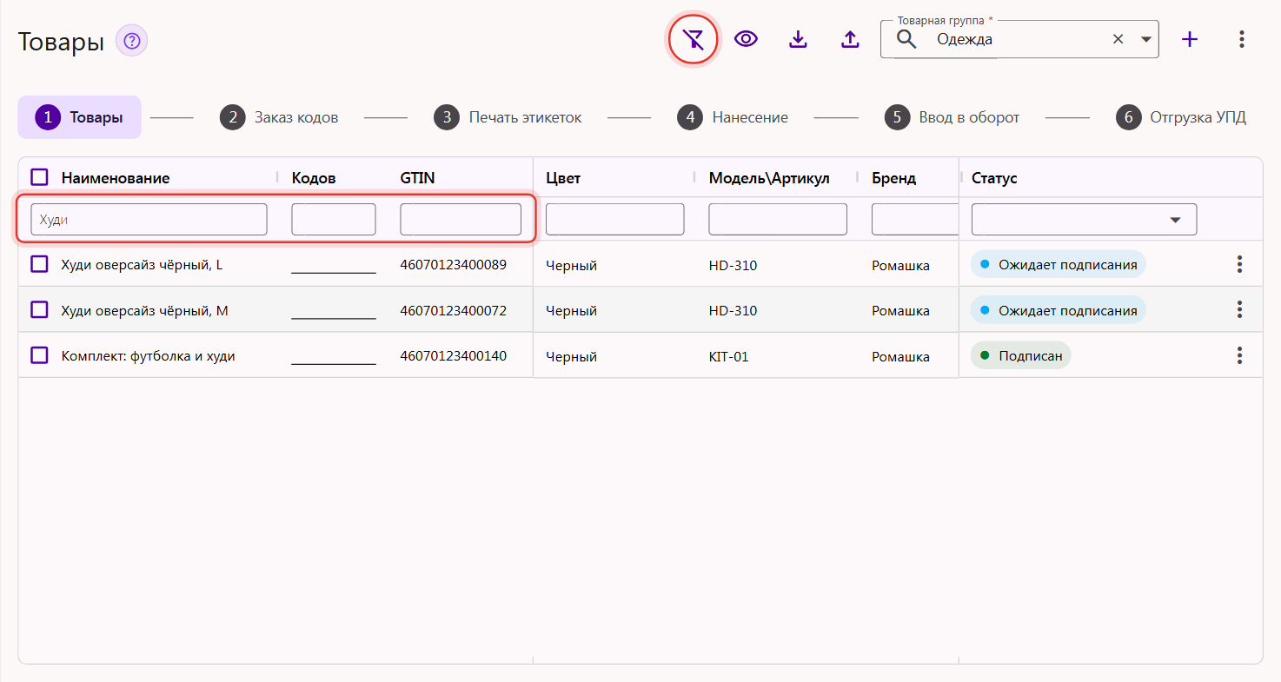Screen dimensions: 1281x682
Task: Click GTIN 46070123400140
Action: coord(453,355)
